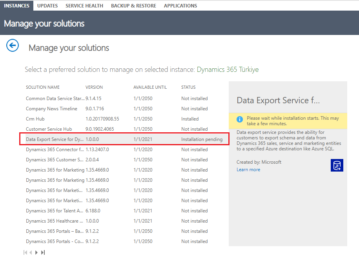Open the Applications tab
This screenshot has width=359, height=265.
[x=180, y=6]
